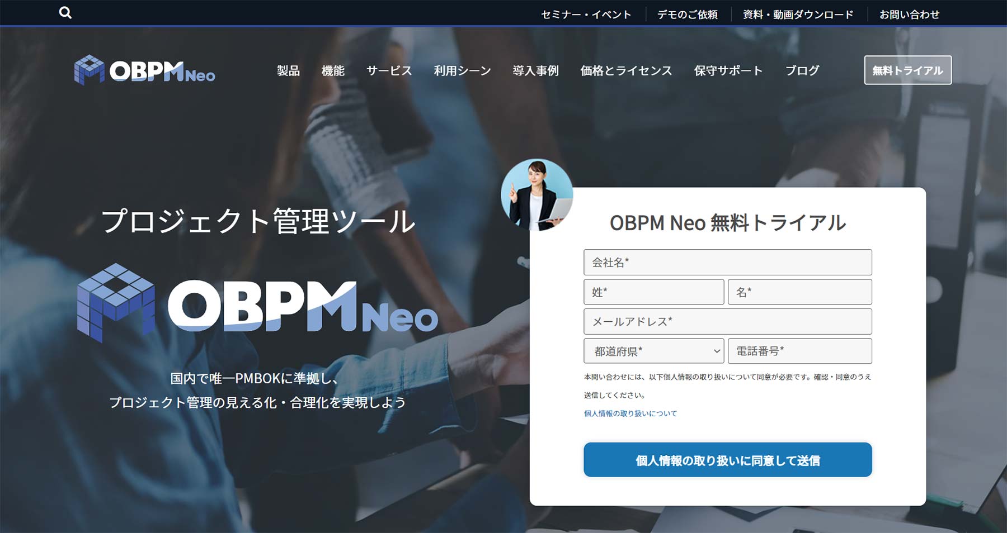This screenshot has width=1007, height=533.
Task: Click the OBPM Neo 無料トライアル form title
Action: 727,222
